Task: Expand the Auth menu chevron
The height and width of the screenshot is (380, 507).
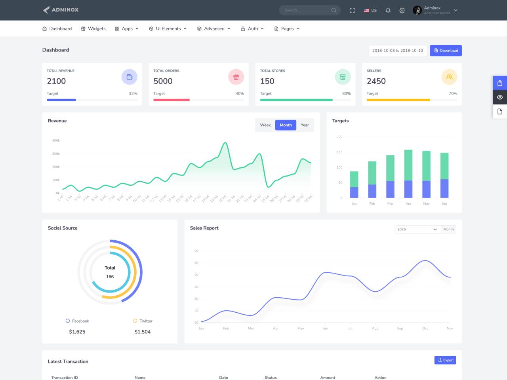Action: click(262, 28)
